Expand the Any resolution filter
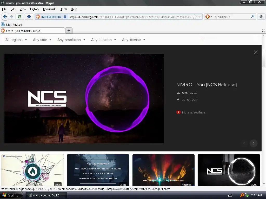 pyautogui.click(x=71, y=40)
